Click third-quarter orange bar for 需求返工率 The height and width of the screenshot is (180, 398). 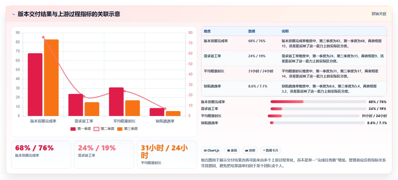pyautogui.click(x=92, y=109)
